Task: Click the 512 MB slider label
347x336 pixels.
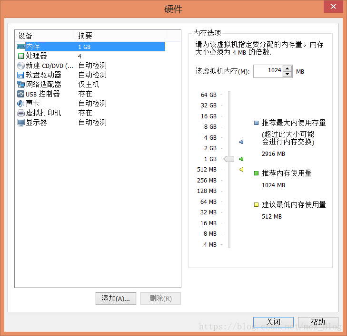Action: coord(207,170)
